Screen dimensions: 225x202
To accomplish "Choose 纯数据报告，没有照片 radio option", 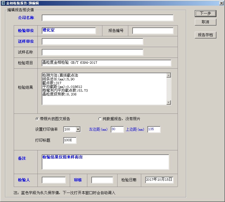I will pos(100,119).
